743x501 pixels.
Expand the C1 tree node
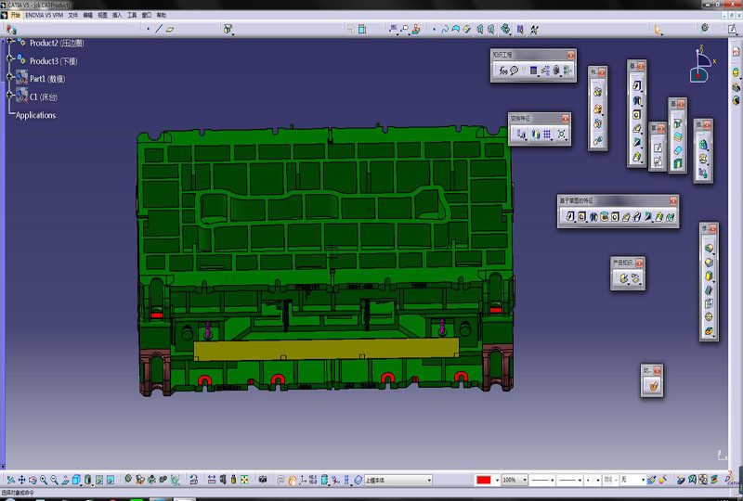[x=9, y=96]
